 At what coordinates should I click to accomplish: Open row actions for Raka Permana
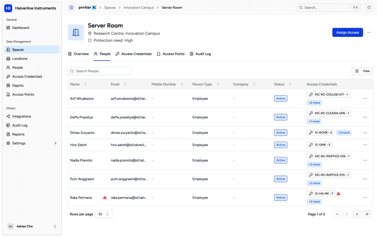click(365, 198)
